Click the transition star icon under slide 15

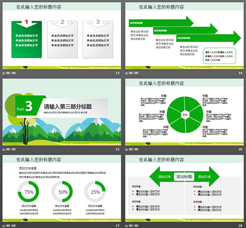tap(4, 149)
